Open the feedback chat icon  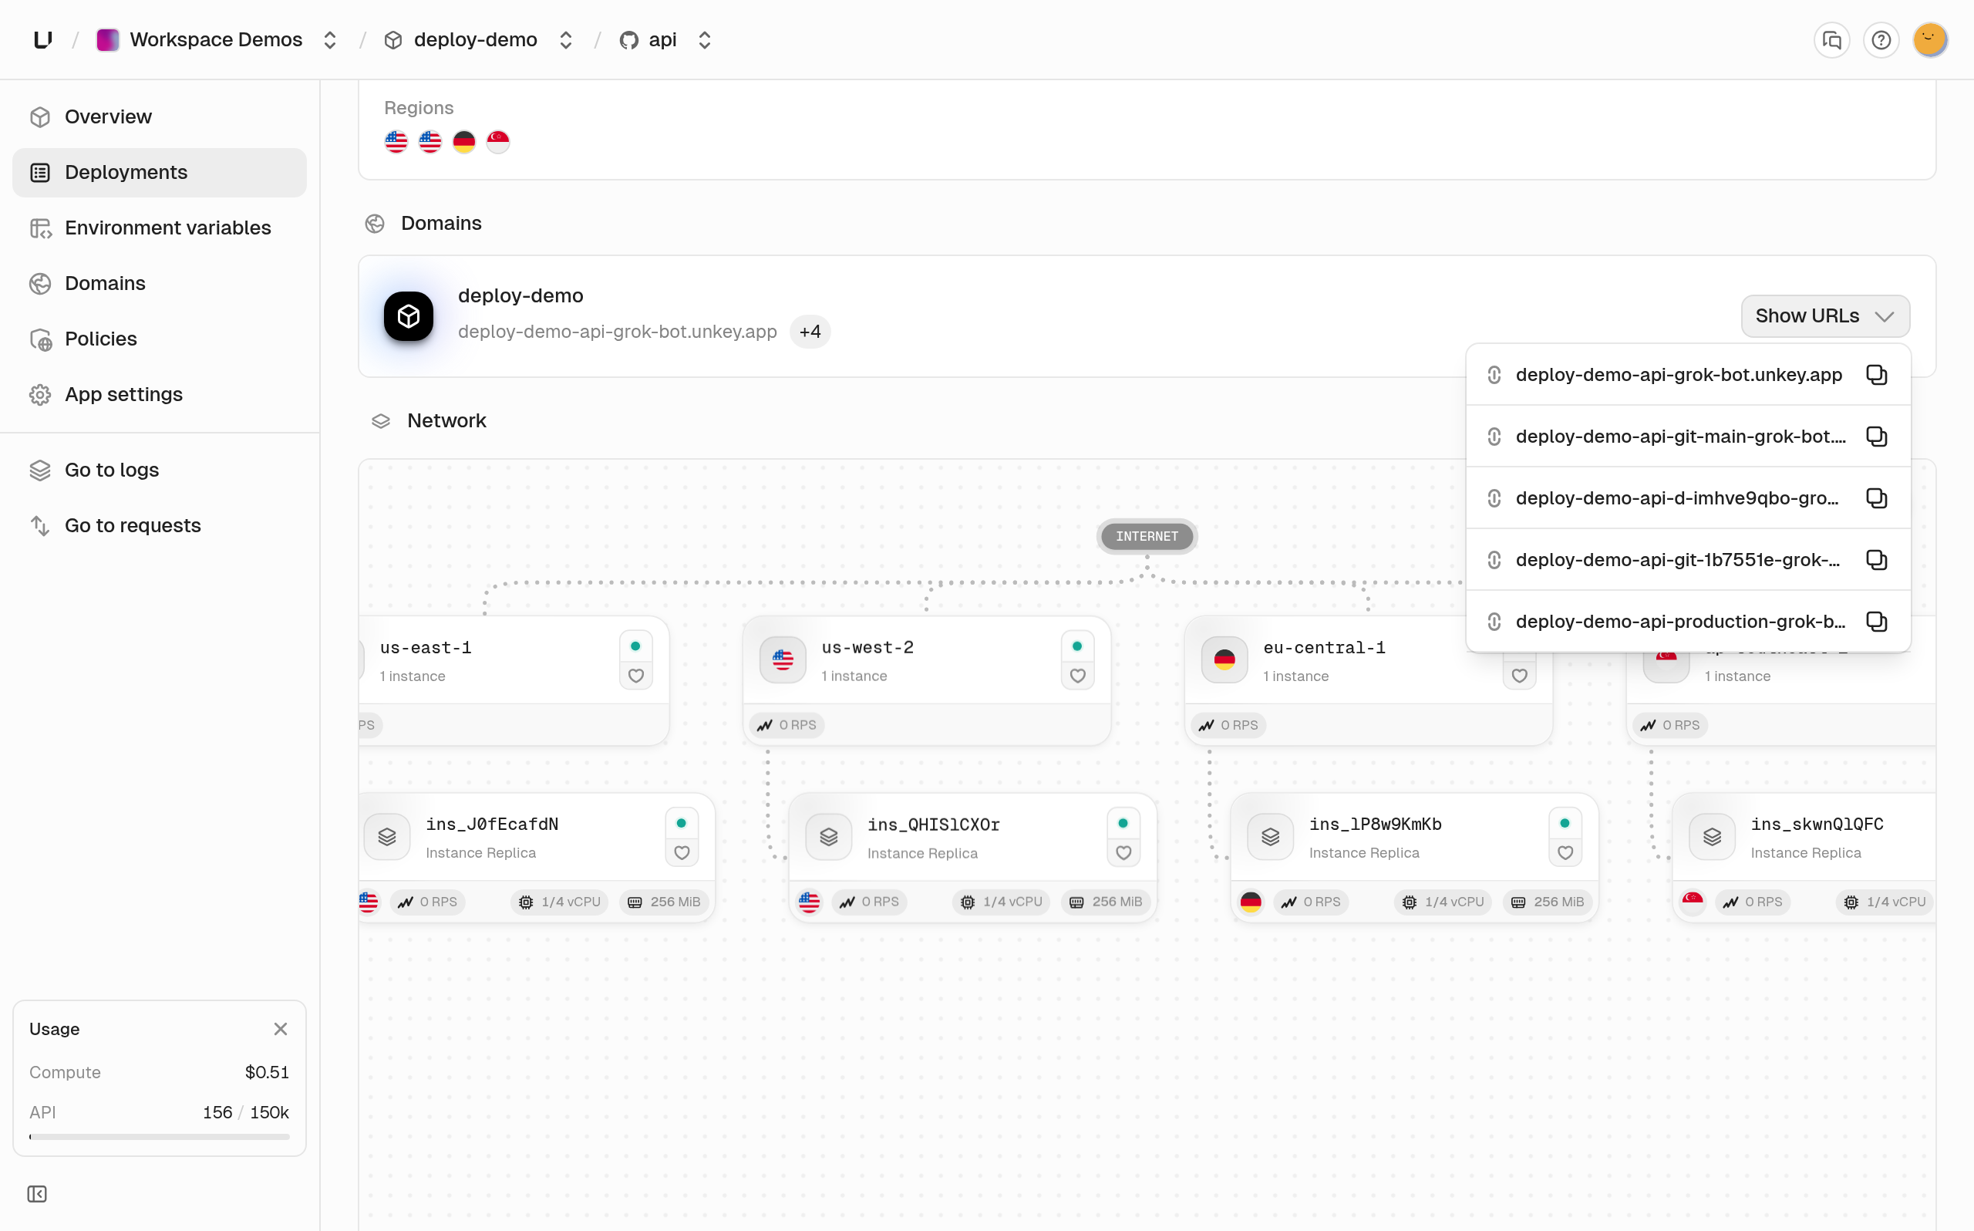tap(1831, 40)
